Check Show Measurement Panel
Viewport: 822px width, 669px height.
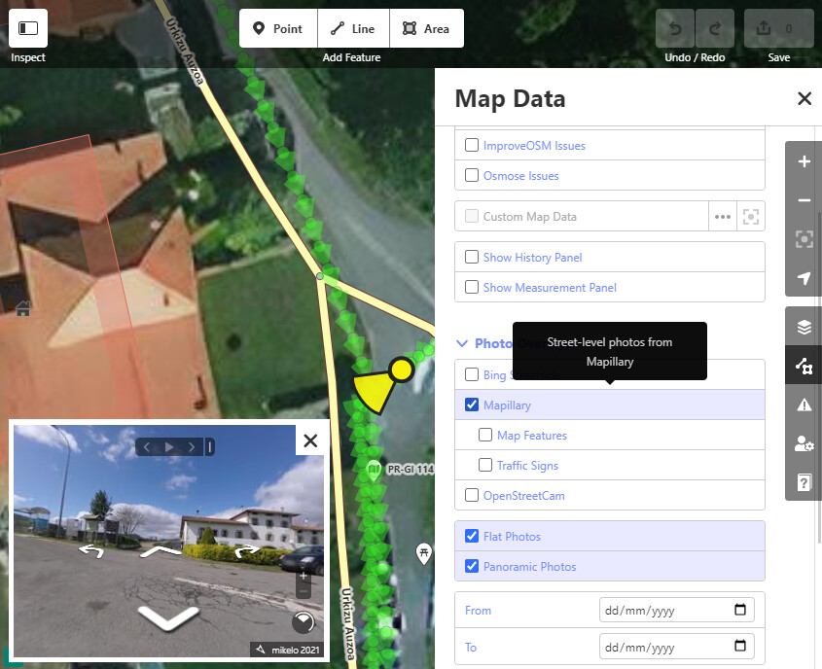pos(471,287)
